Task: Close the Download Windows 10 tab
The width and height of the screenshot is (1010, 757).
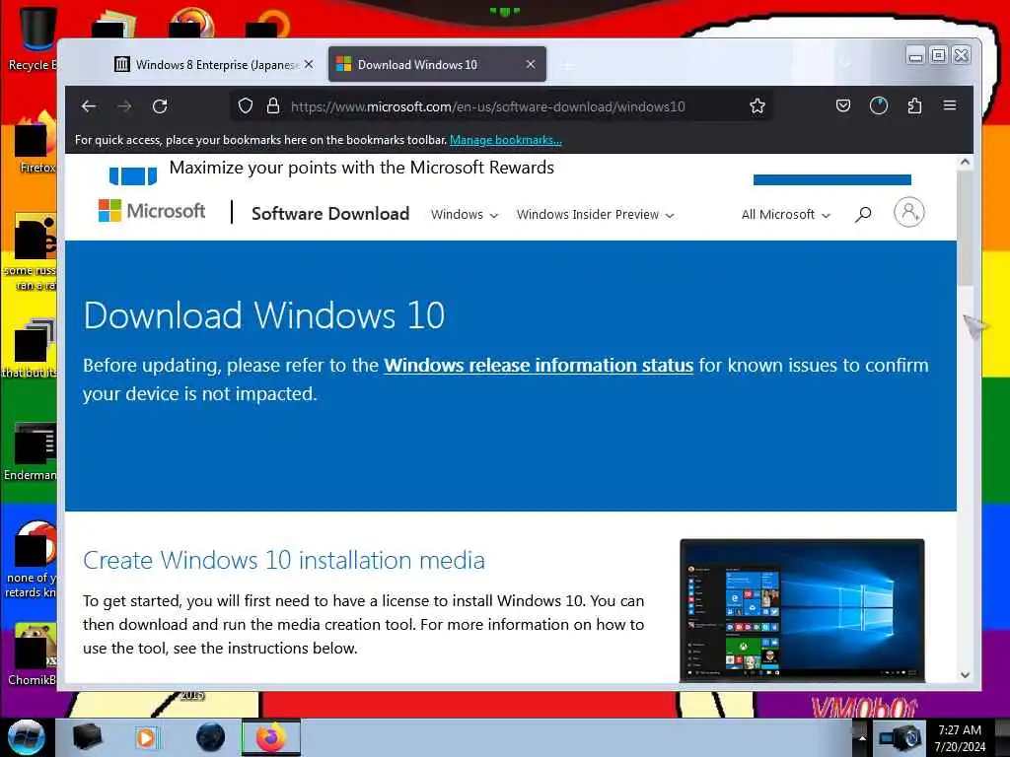Action: pyautogui.click(x=531, y=64)
